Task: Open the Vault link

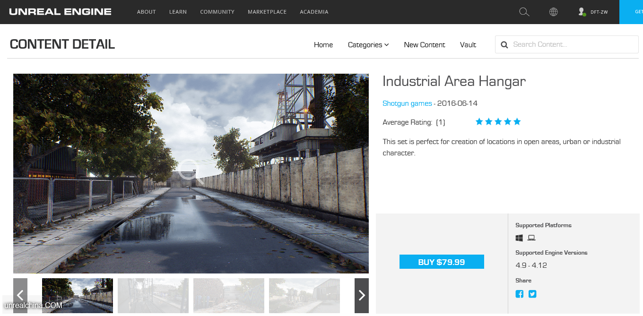Action: 468,45
